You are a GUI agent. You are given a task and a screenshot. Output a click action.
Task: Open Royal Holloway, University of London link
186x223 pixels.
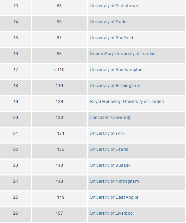pos(127,101)
